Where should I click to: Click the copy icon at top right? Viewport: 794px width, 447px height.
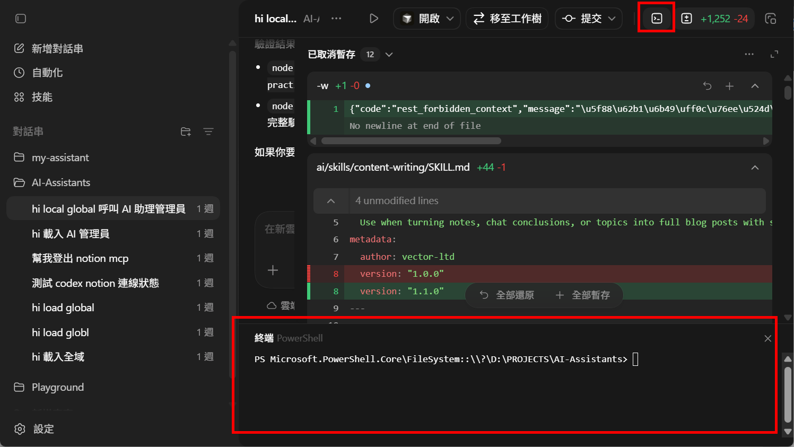pos(770,19)
